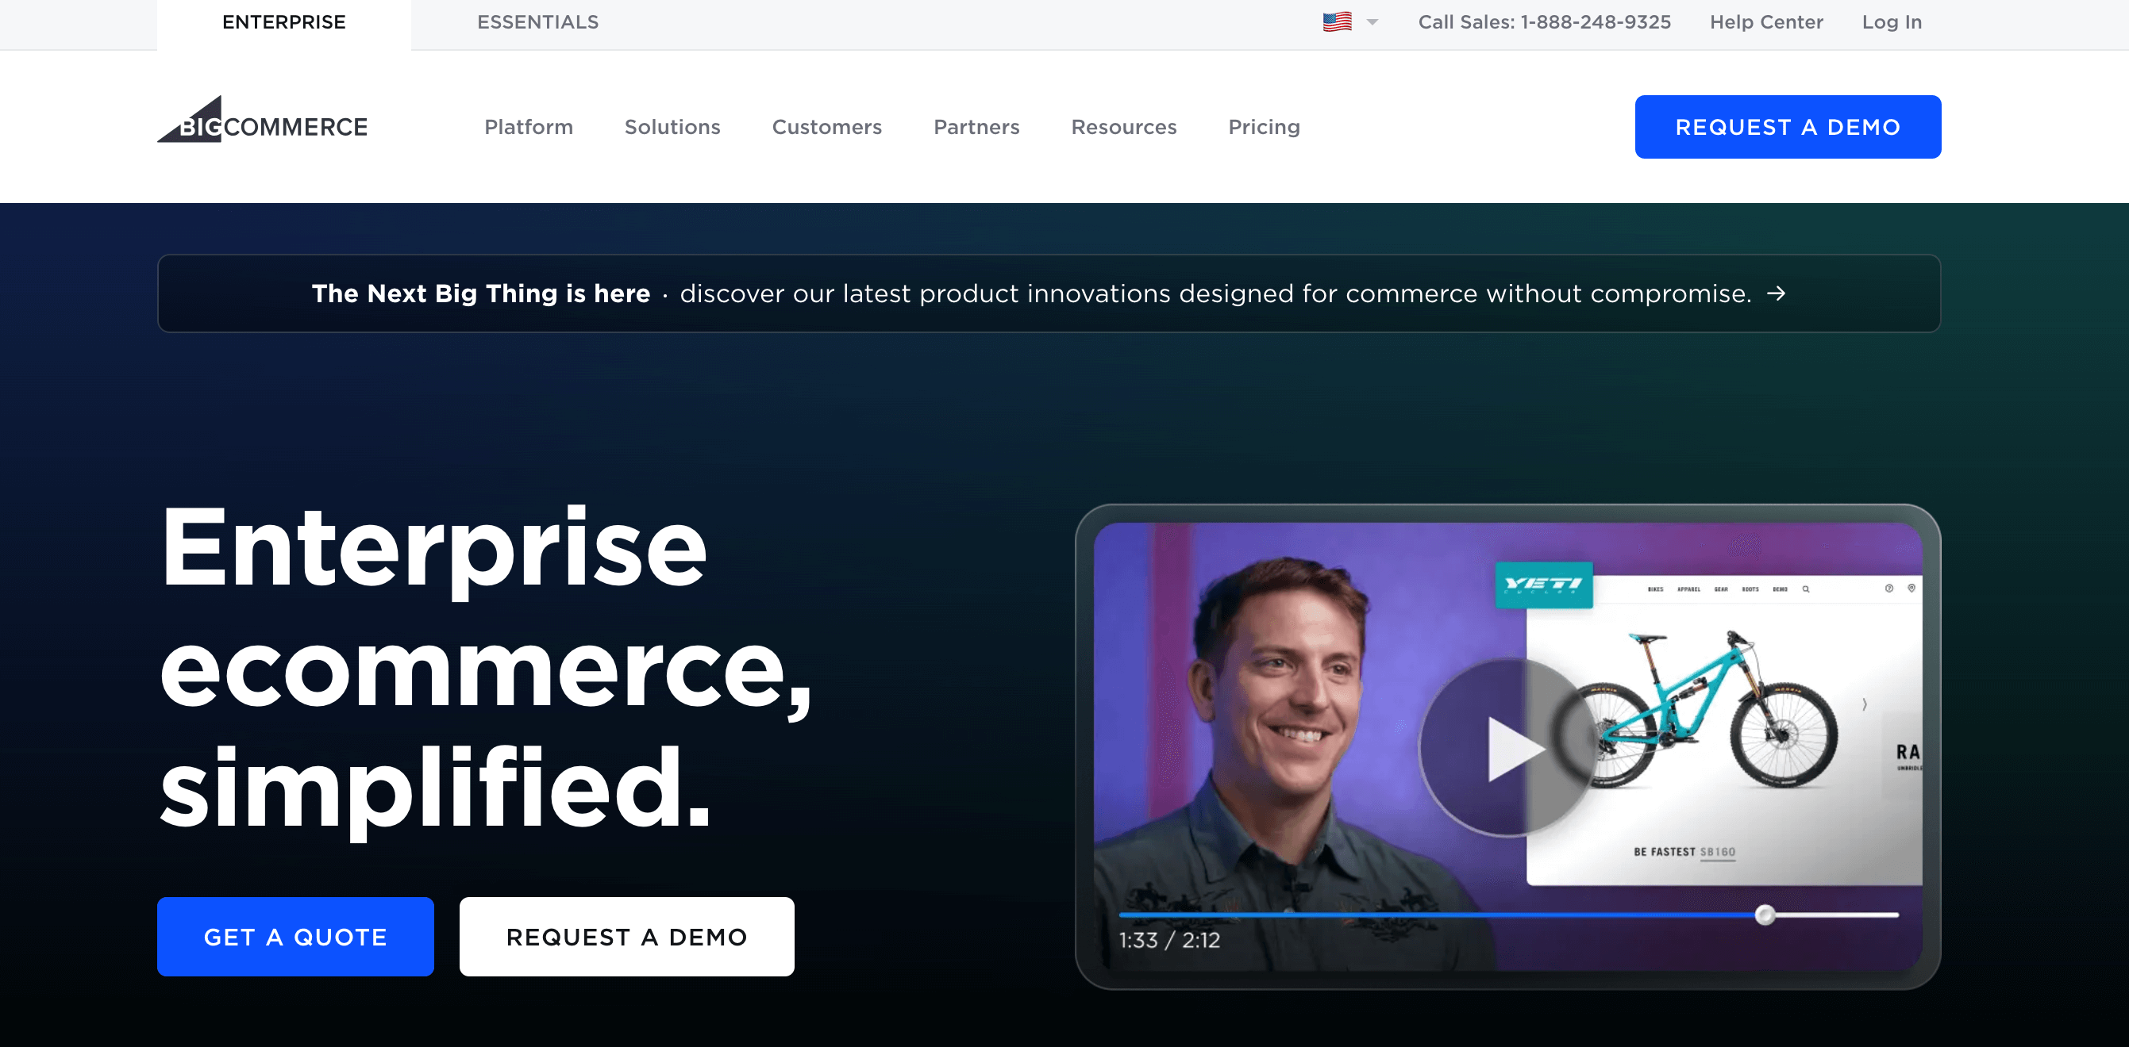
Task: Click the video progress slider handle
Action: click(1765, 915)
